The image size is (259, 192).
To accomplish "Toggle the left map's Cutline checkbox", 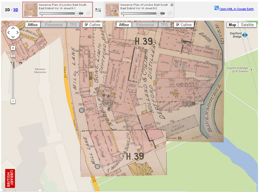I will click(x=86, y=25).
